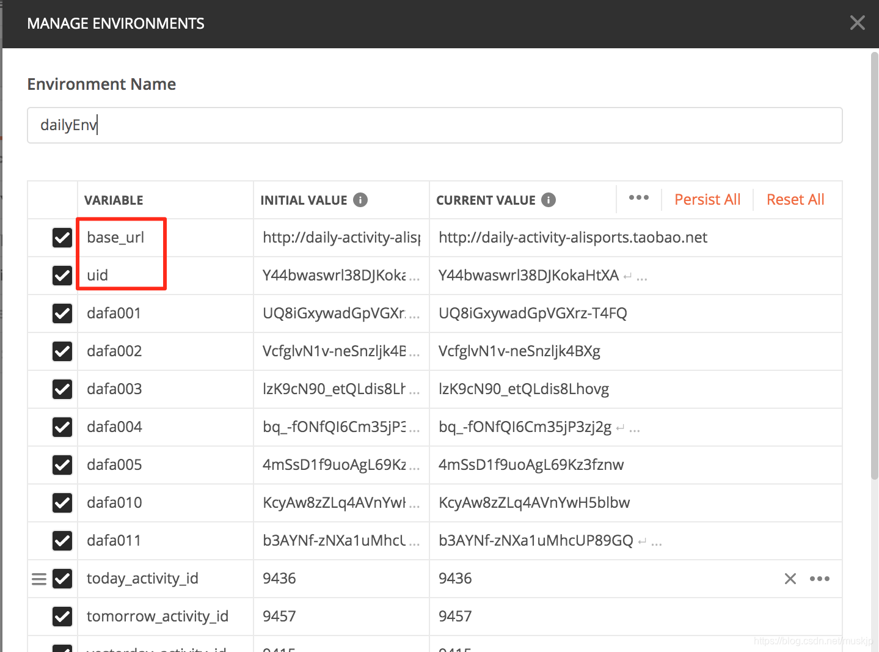879x652 pixels.
Task: Toggle the tomorrow_activity_id checkbox
Action: pos(62,617)
